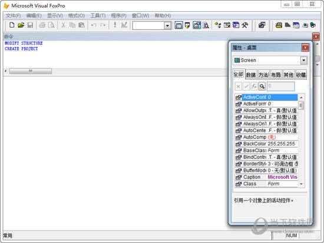The height and width of the screenshot is (243, 324).
Task: Click the property value input field
Action: (x=281, y=86)
